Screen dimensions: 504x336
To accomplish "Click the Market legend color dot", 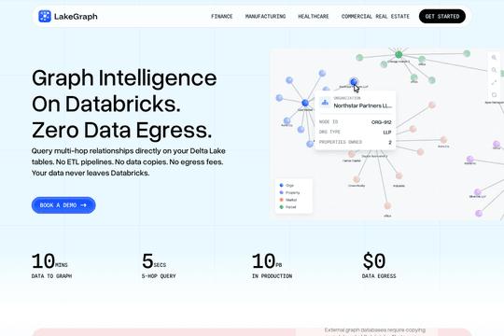I will [282, 200].
